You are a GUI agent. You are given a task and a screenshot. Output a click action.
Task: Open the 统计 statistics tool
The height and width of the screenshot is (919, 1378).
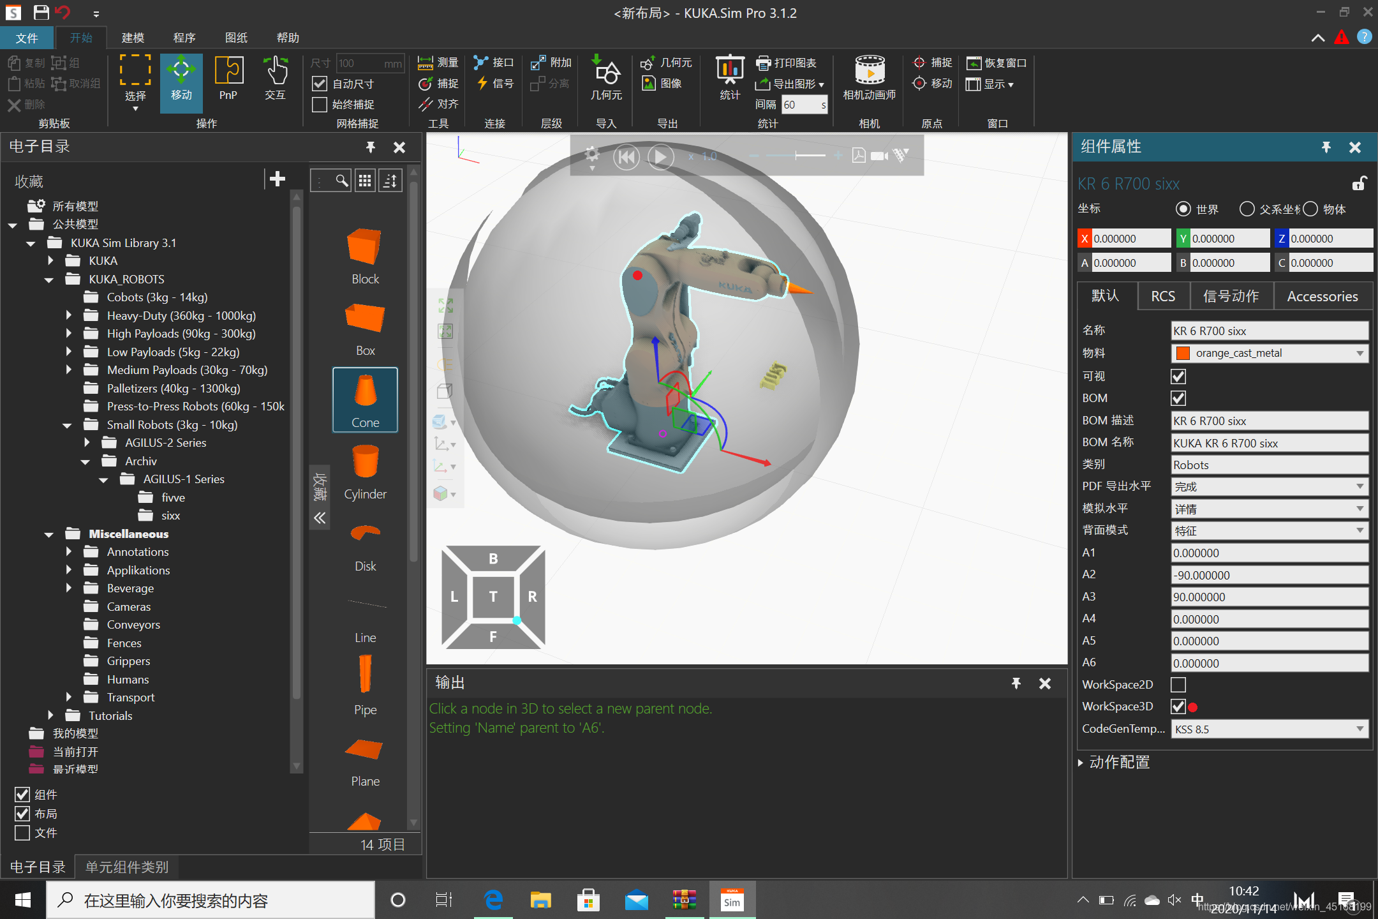click(x=729, y=79)
